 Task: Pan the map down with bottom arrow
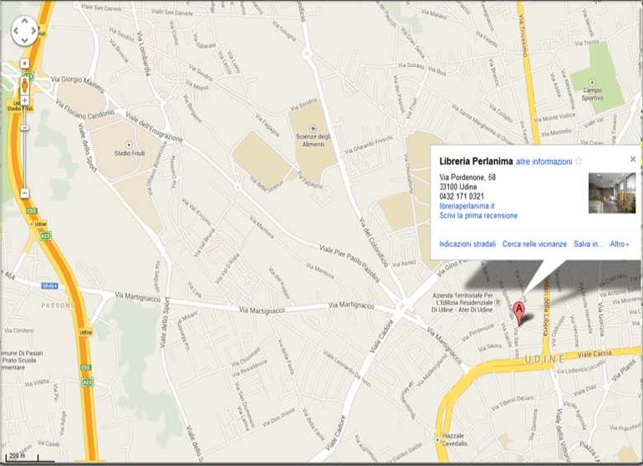tap(24, 40)
